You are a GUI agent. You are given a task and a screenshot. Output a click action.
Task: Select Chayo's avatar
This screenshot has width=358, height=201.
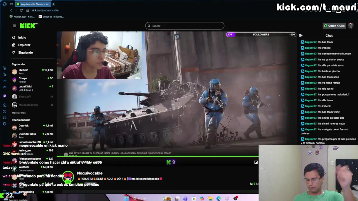tap(14, 80)
